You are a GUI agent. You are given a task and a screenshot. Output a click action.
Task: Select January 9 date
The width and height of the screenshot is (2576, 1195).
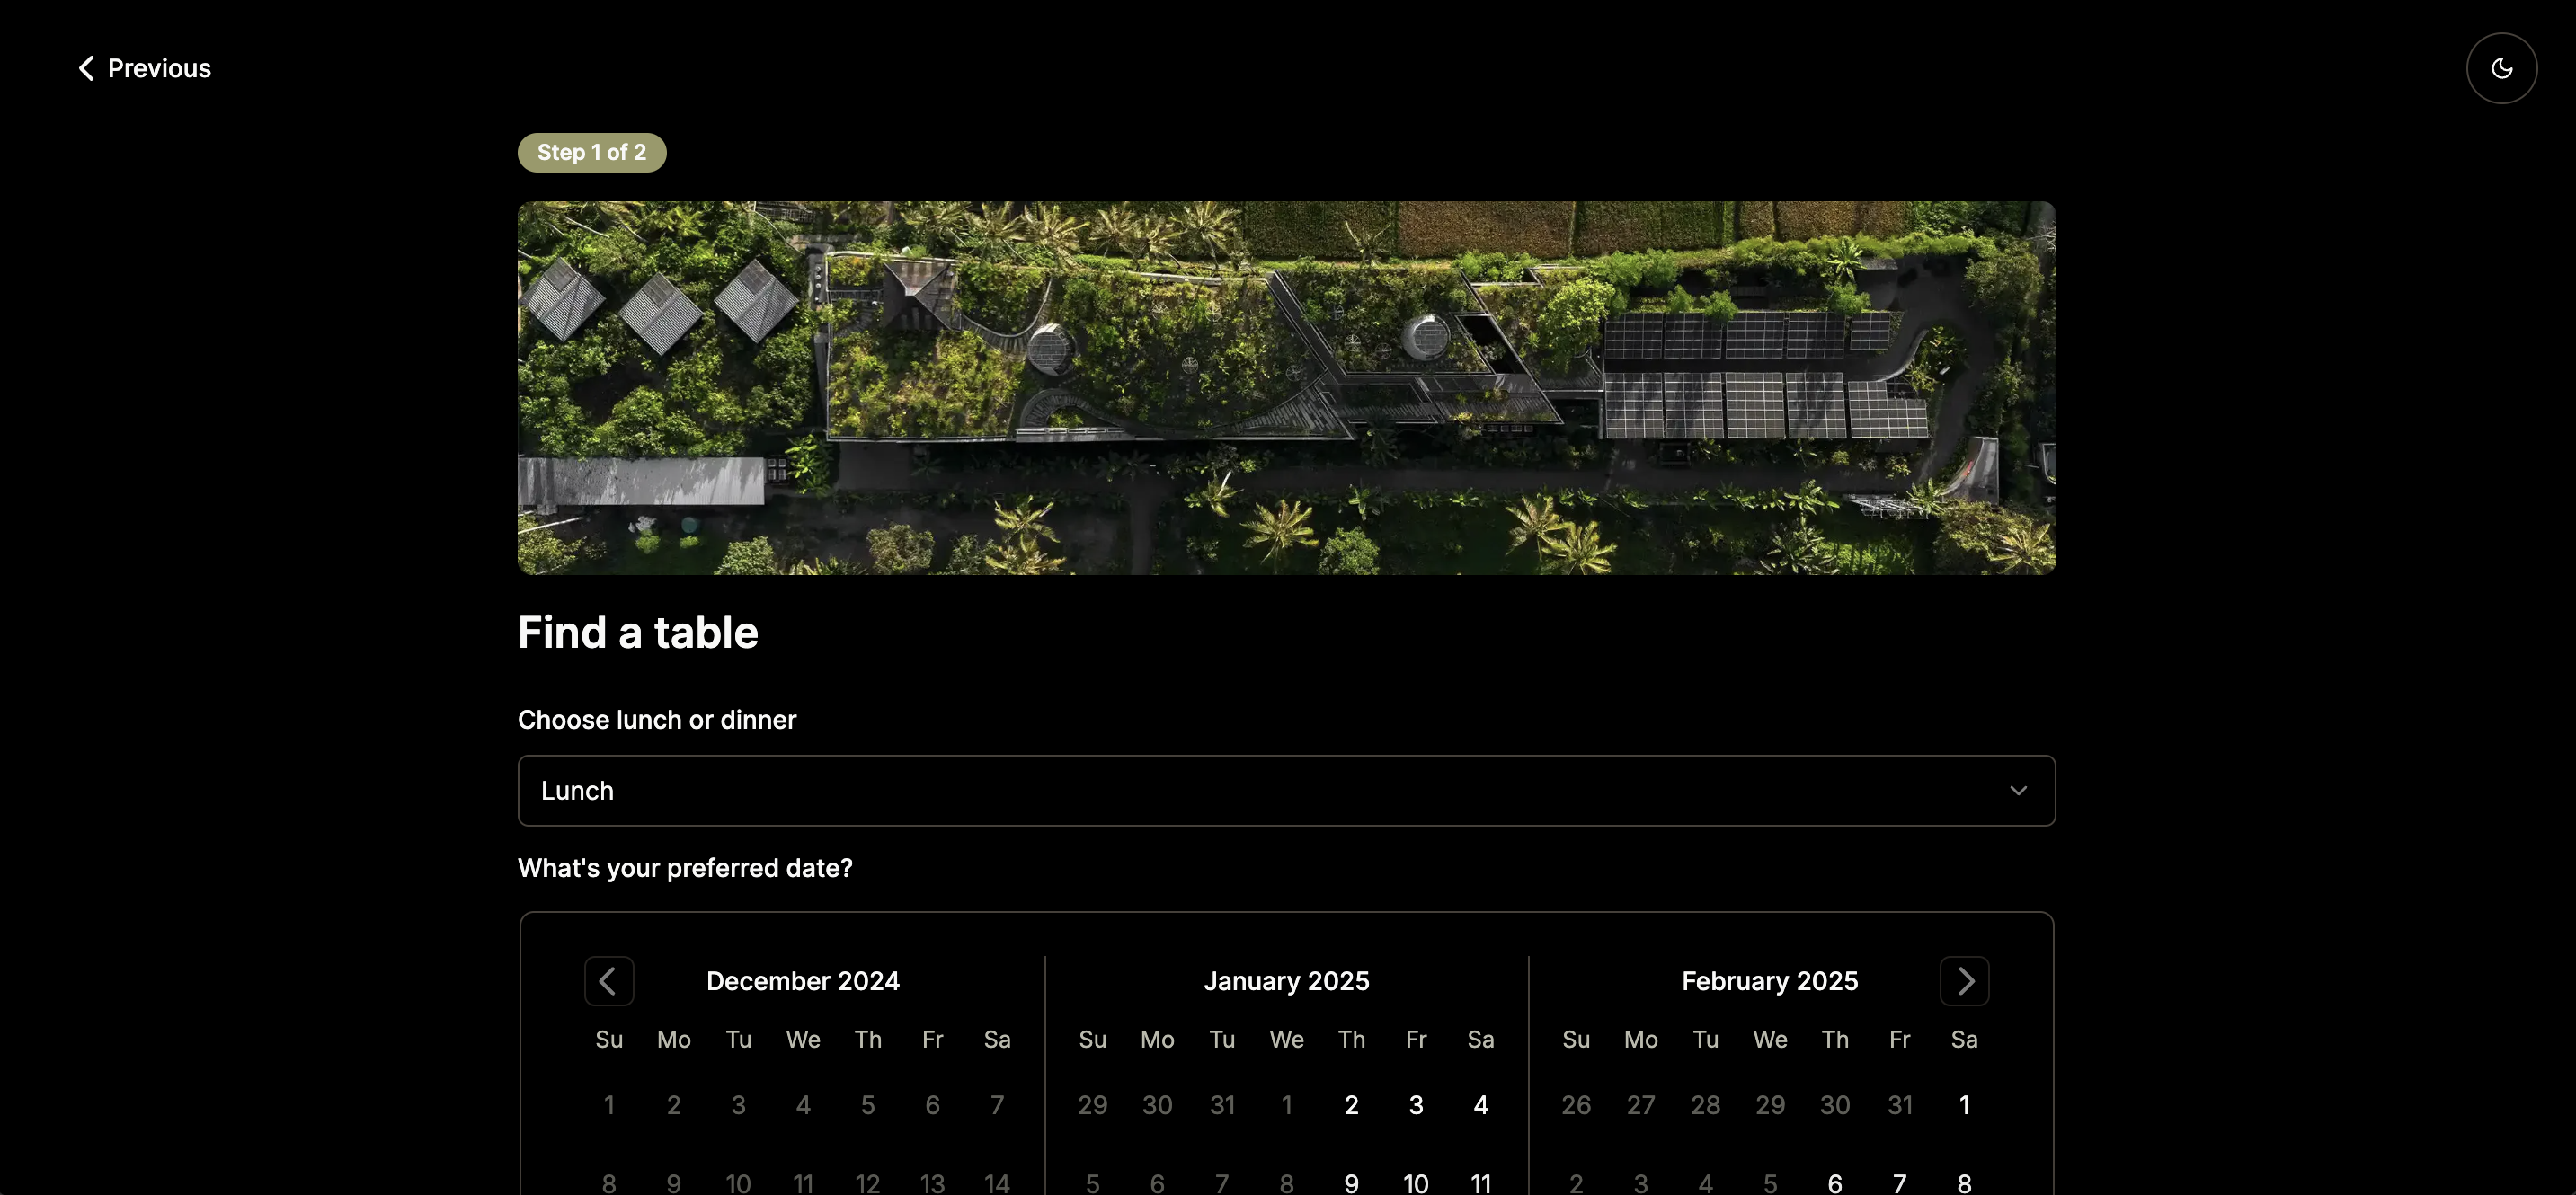click(1350, 1182)
